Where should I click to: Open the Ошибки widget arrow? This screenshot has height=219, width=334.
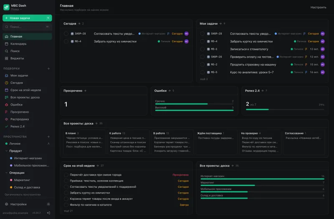170,91
